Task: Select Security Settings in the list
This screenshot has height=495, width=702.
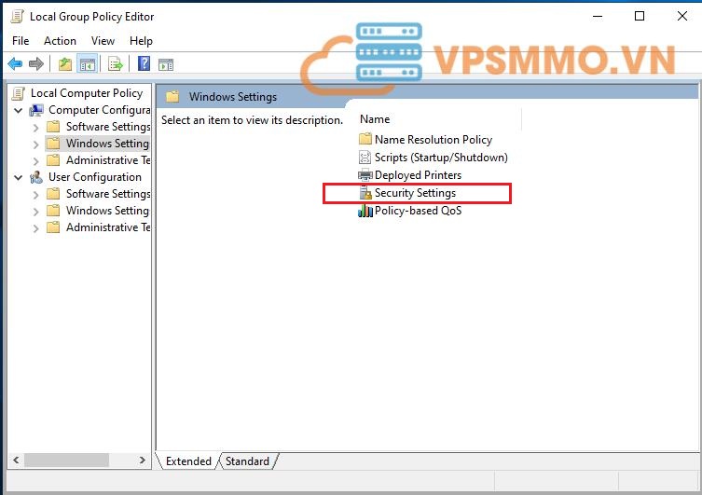Action: (415, 193)
